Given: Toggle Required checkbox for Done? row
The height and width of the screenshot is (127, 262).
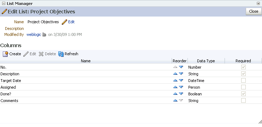Looking at the screenshot, I should 243,94.
